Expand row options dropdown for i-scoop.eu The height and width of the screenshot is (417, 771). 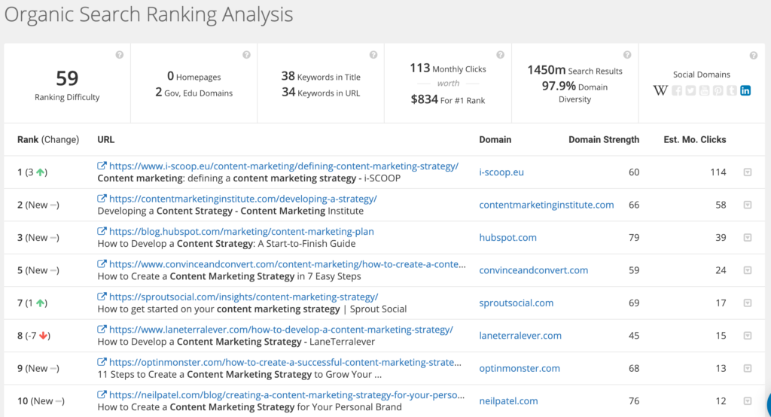748,172
